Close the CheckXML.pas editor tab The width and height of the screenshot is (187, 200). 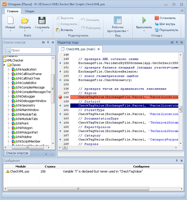tap(99, 49)
